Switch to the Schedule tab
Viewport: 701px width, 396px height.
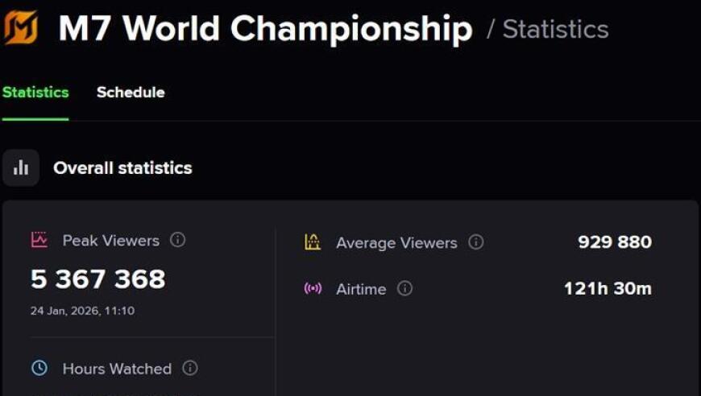pos(131,93)
